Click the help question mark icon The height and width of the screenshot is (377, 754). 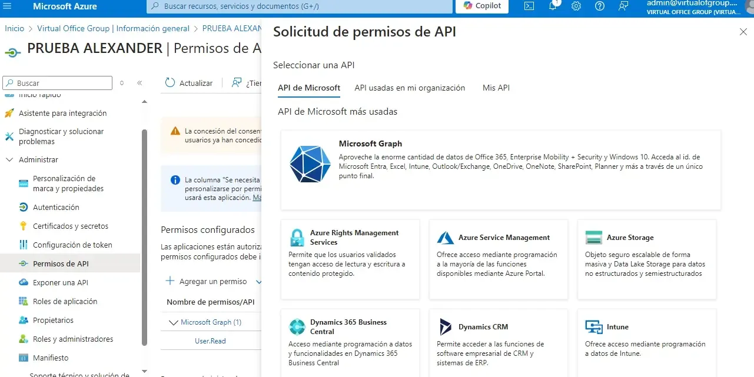point(600,6)
